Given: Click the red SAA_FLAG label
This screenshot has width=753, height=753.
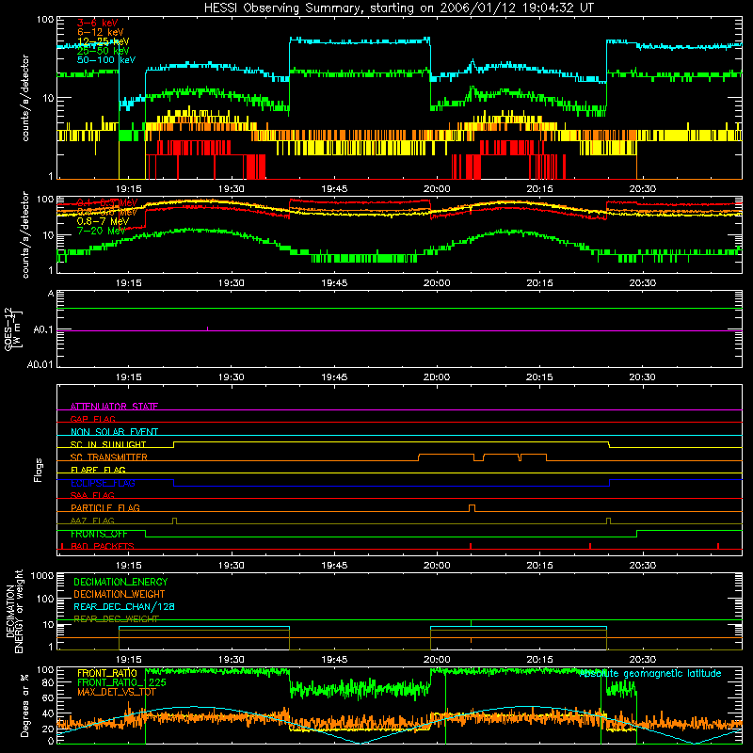Looking at the screenshot, I should point(92,496).
